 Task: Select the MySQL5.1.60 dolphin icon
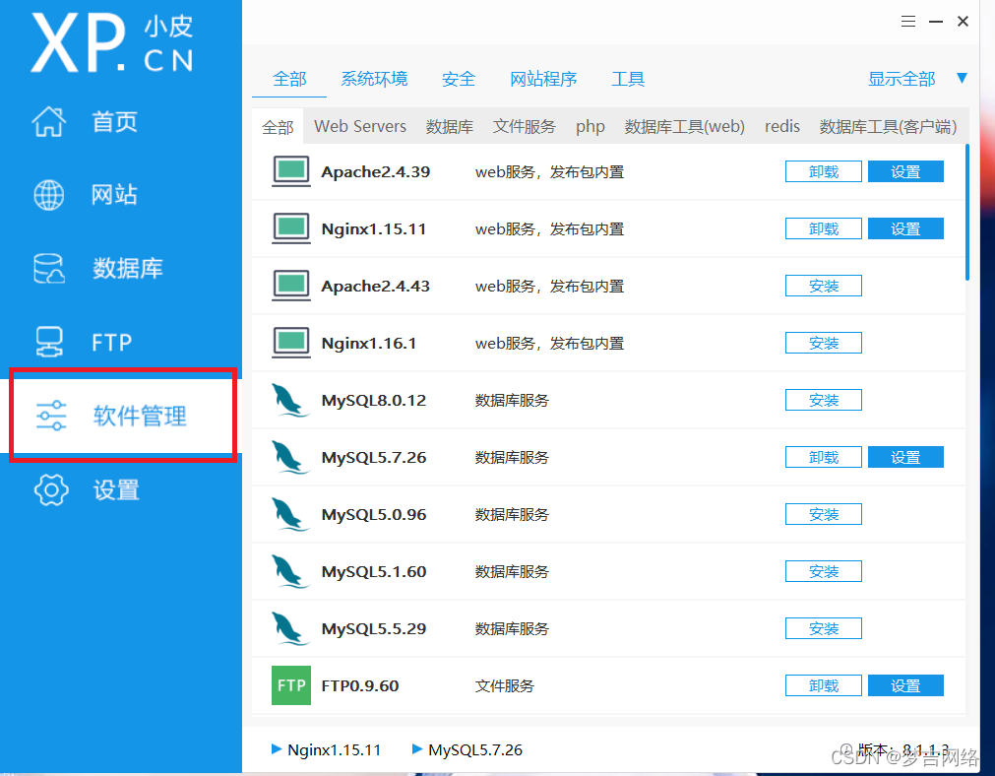pyautogui.click(x=290, y=571)
